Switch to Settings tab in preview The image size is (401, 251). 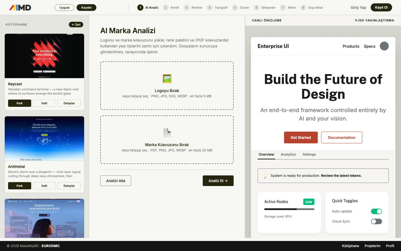coord(309,155)
